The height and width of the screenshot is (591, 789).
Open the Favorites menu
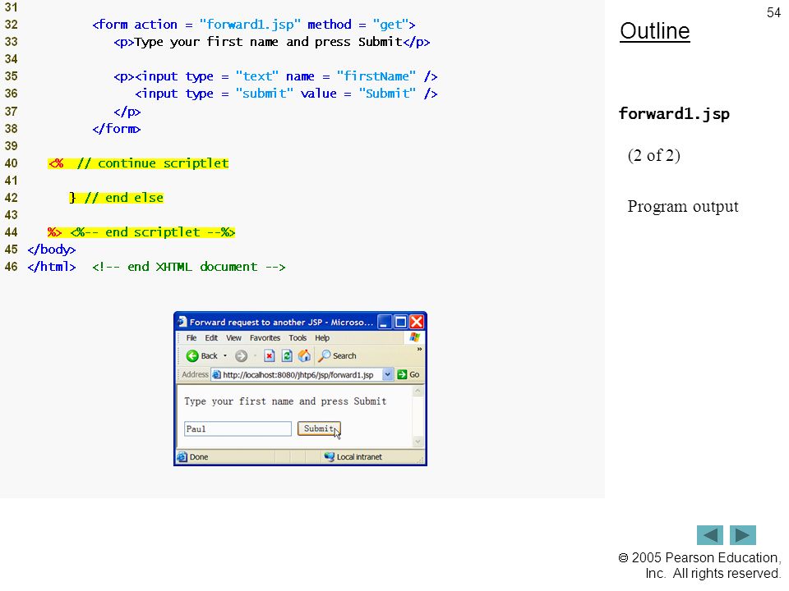(265, 337)
